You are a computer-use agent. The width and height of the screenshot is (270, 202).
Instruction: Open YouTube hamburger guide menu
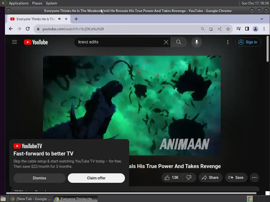click(x=15, y=42)
